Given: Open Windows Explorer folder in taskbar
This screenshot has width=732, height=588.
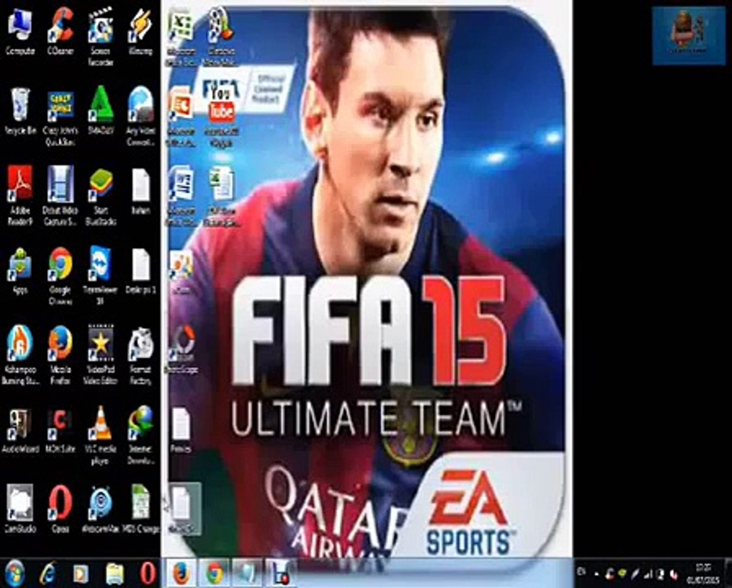Looking at the screenshot, I should (114, 573).
